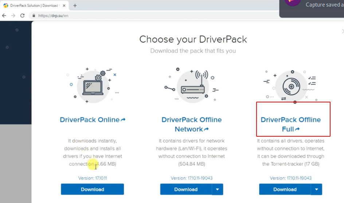The height and width of the screenshot is (203, 344).
Task: Close the DriverPack Solution tab
Action: [x=64, y=5]
